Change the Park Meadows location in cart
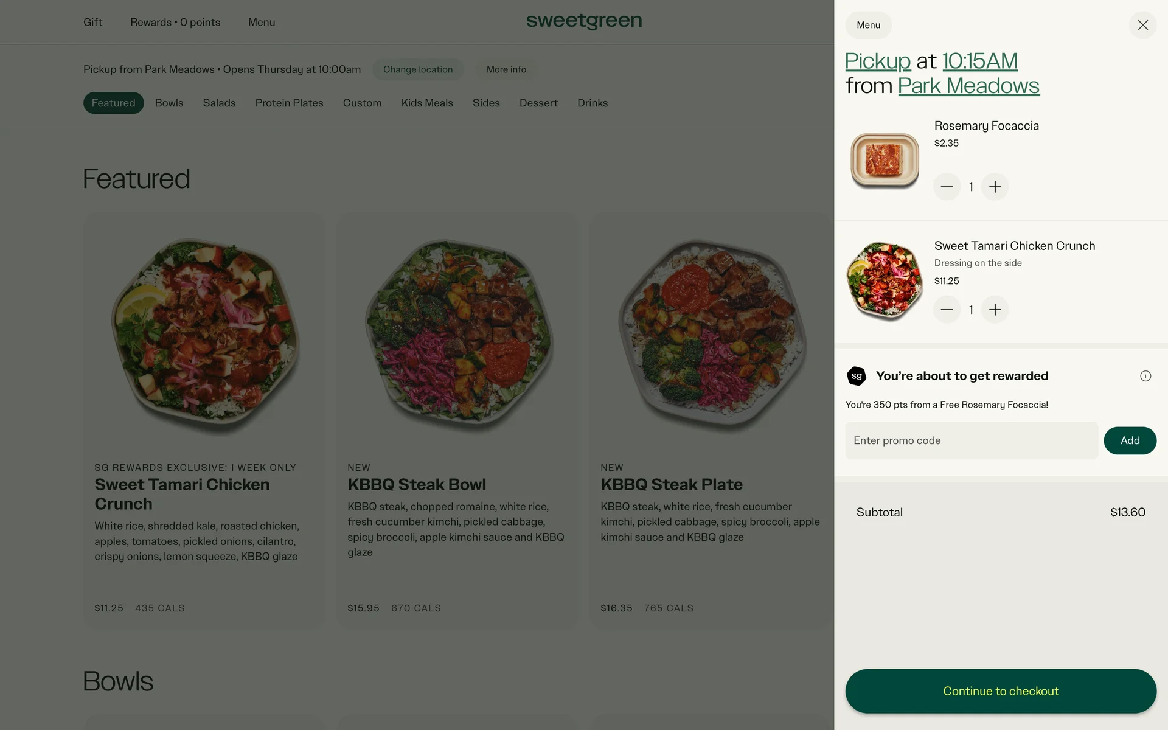 click(968, 86)
